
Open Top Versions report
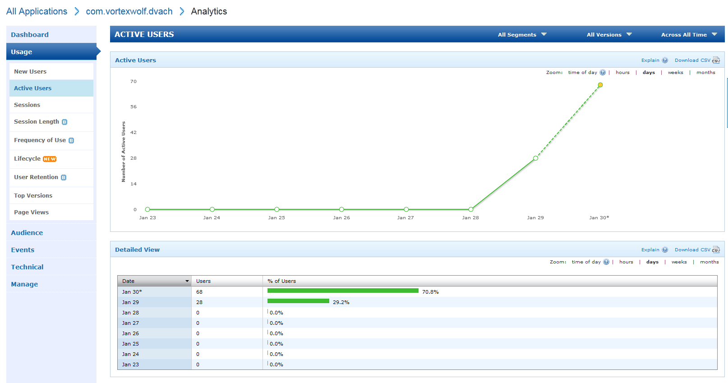[x=51, y=196]
